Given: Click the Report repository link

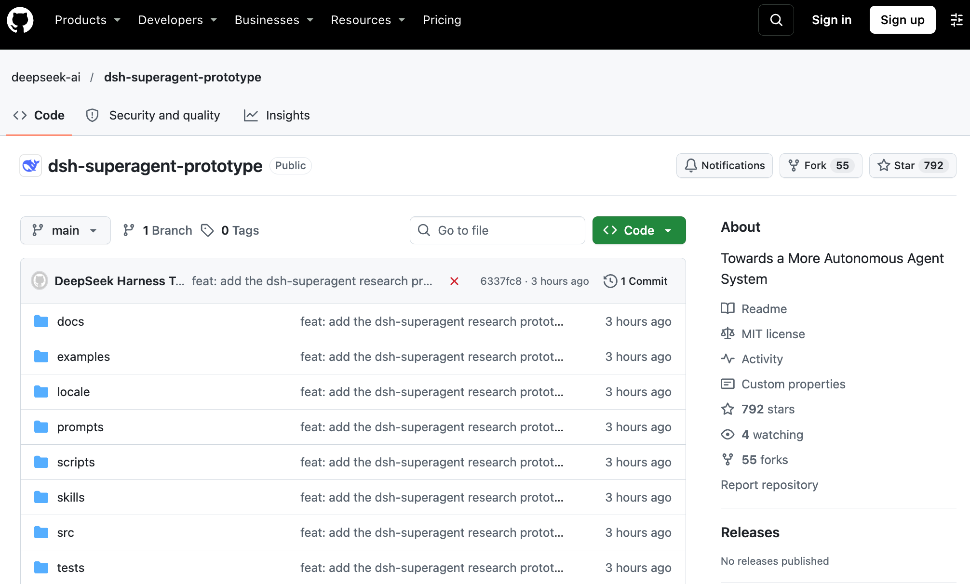Looking at the screenshot, I should [x=769, y=485].
